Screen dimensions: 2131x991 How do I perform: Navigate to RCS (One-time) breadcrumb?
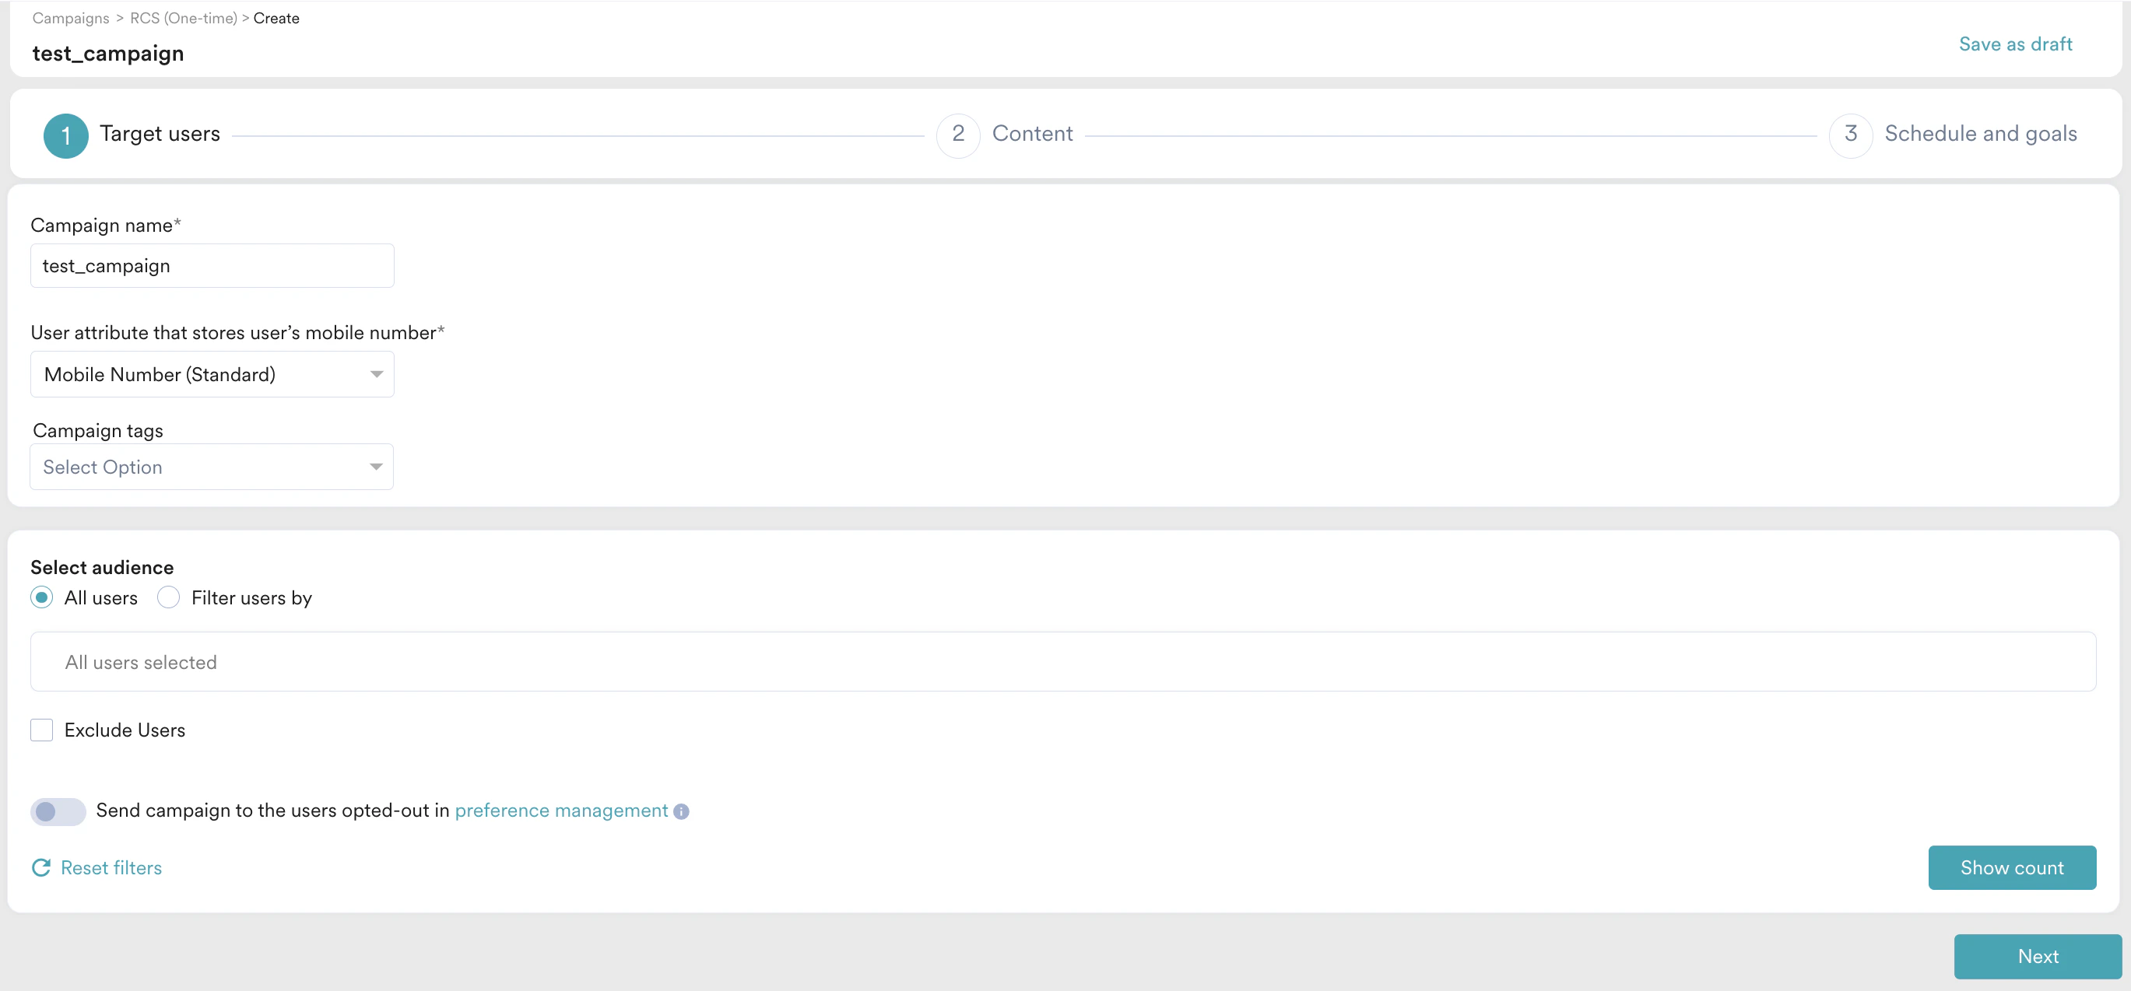pyautogui.click(x=183, y=17)
